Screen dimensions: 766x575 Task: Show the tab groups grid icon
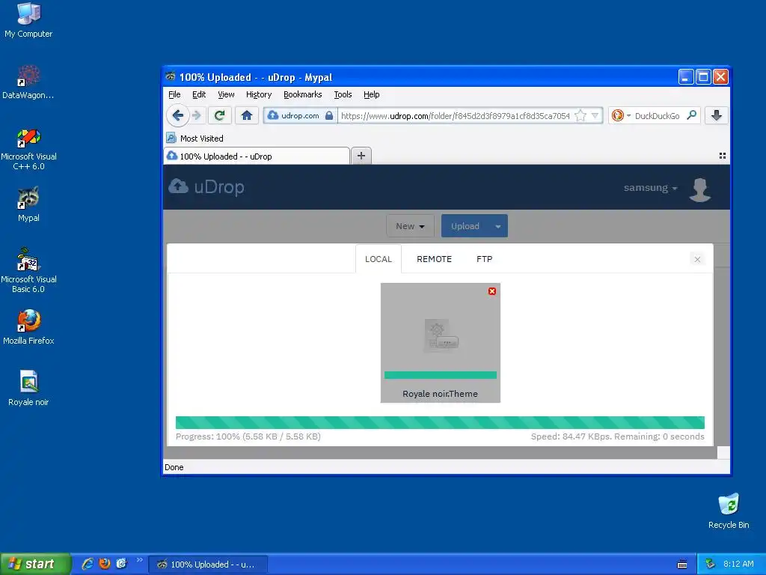pyautogui.click(x=723, y=156)
